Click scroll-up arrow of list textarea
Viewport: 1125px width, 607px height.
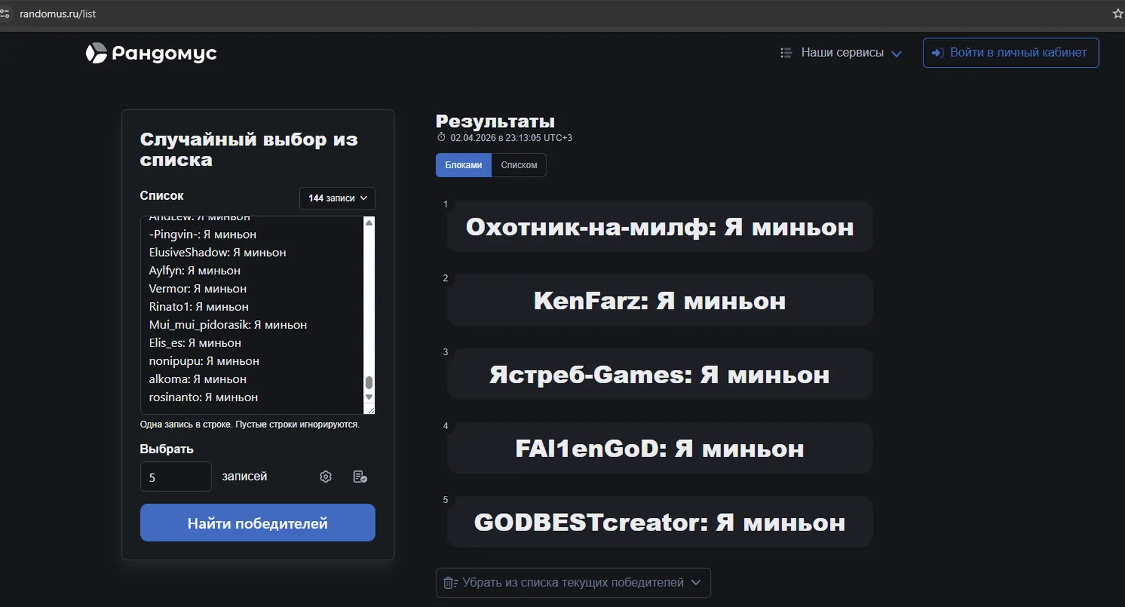tap(369, 223)
